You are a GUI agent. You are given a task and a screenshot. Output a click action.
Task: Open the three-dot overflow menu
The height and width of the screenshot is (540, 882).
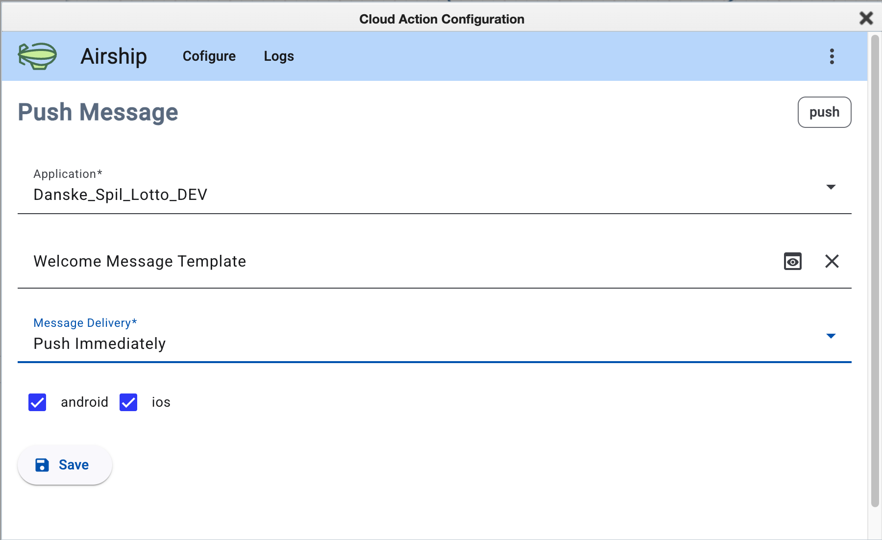tap(832, 57)
